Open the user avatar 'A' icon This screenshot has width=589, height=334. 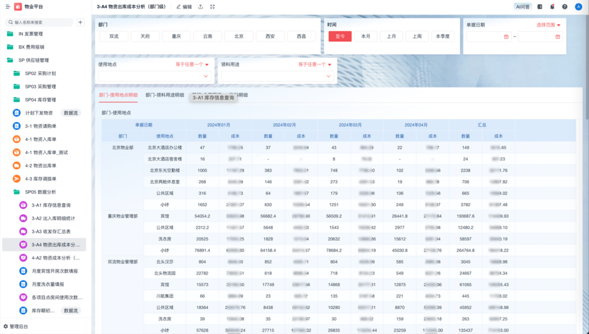578,7
